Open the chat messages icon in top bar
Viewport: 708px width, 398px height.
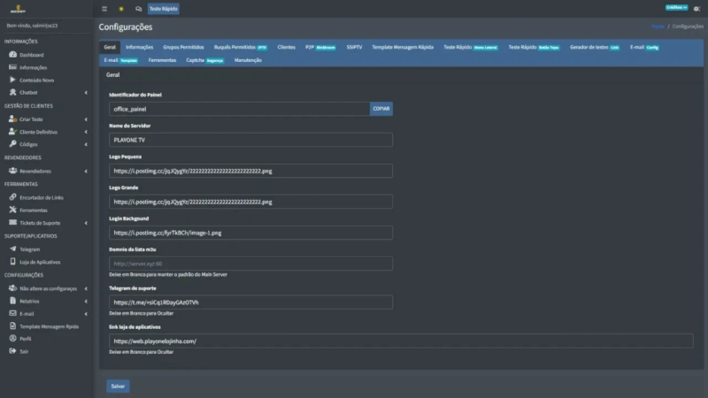tap(138, 9)
